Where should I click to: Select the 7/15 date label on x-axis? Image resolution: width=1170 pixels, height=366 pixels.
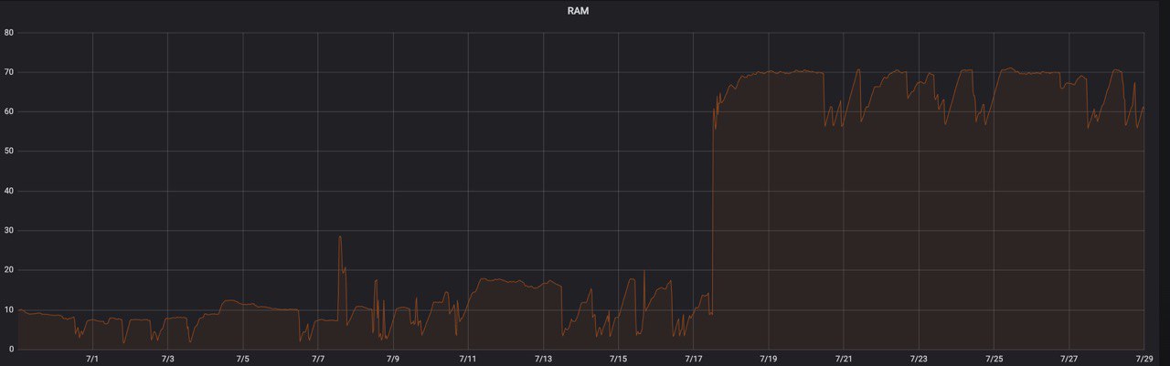[618, 360]
